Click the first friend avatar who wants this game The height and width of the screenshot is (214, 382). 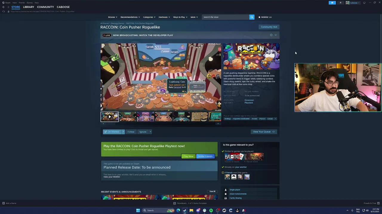[x=227, y=177]
